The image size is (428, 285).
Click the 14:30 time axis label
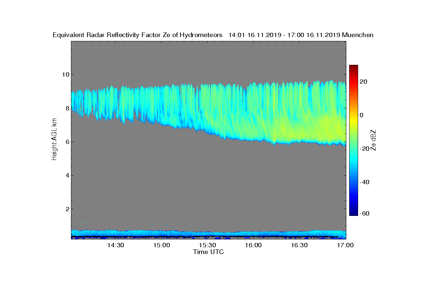pyautogui.click(x=116, y=245)
